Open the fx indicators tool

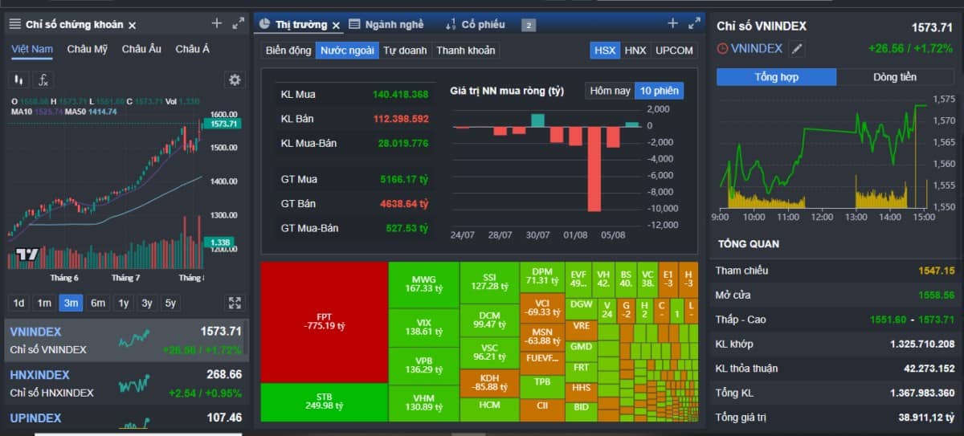tap(43, 79)
